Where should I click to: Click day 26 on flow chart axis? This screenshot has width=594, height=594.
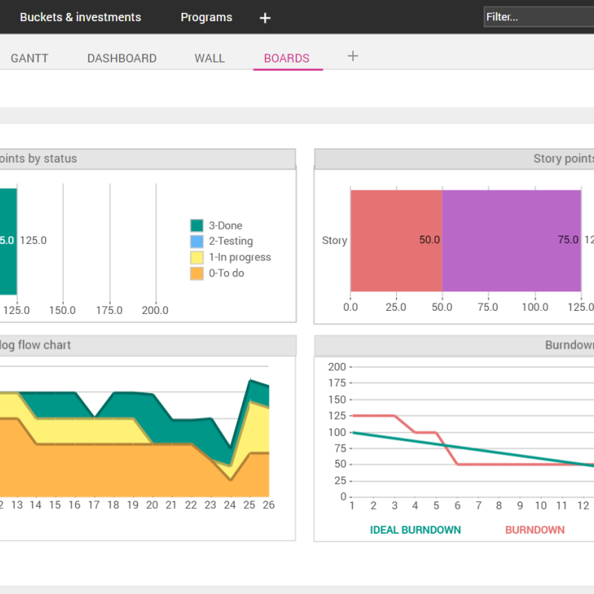[x=269, y=504]
